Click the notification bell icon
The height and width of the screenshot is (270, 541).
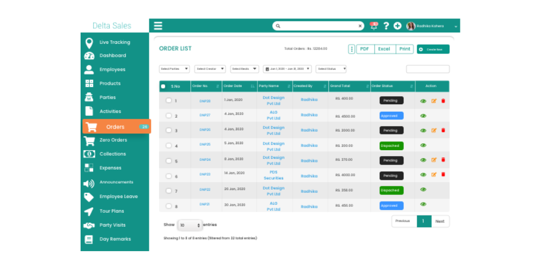coord(374,26)
